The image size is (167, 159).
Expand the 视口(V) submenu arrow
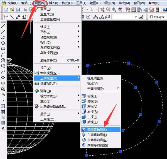[78, 67]
